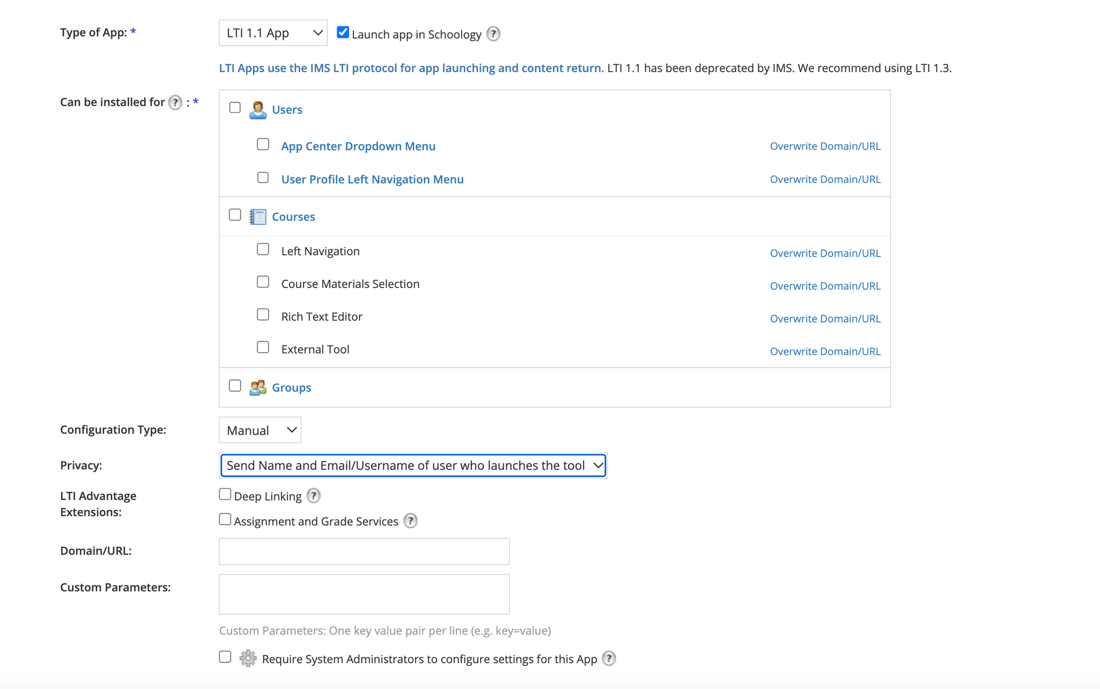Check the Rich Text Editor option
This screenshot has width=1100, height=689.
pos(263,315)
